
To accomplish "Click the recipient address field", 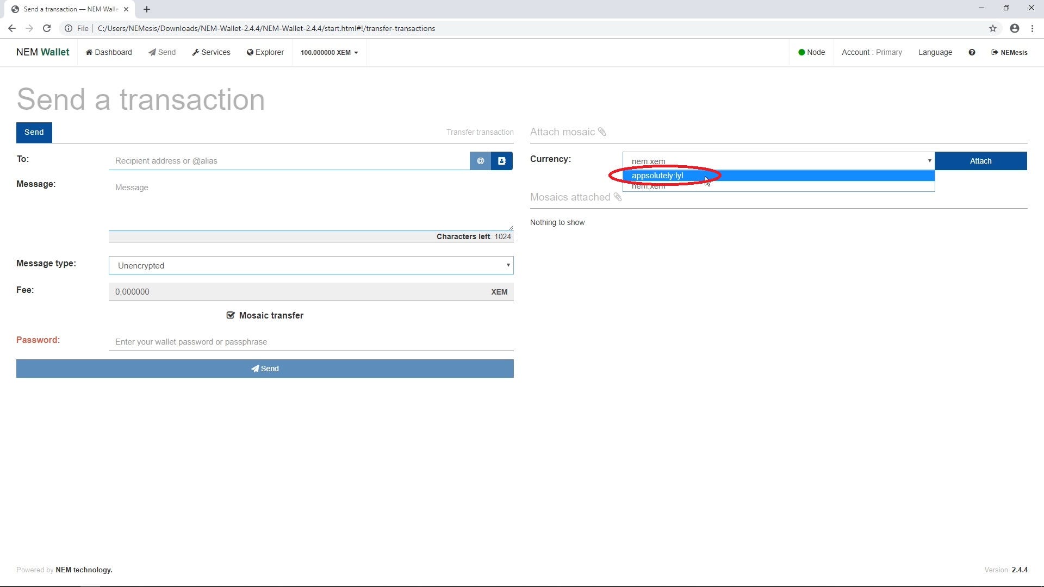I will 288,161.
